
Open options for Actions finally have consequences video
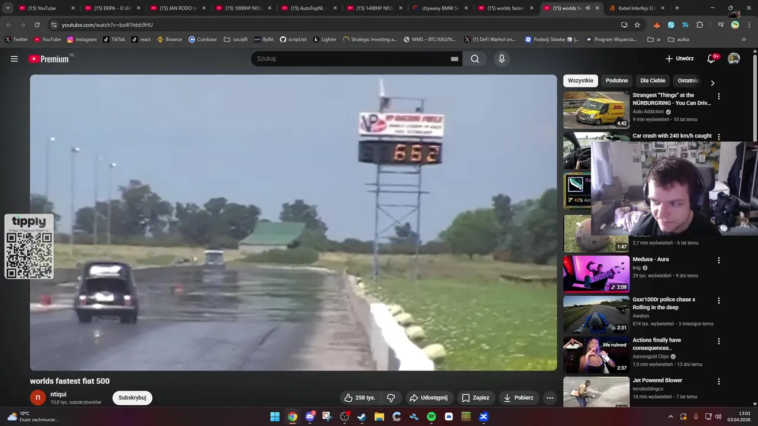click(719, 341)
